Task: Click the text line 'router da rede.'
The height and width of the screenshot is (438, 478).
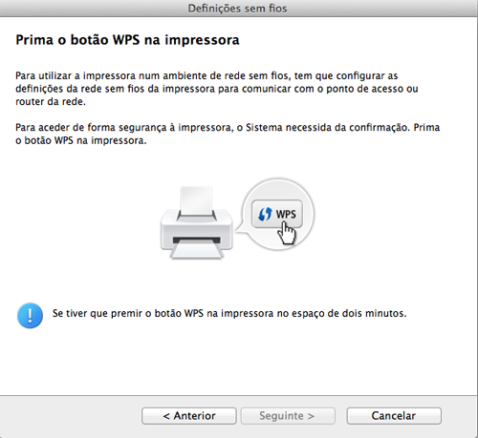Action: click(x=51, y=102)
